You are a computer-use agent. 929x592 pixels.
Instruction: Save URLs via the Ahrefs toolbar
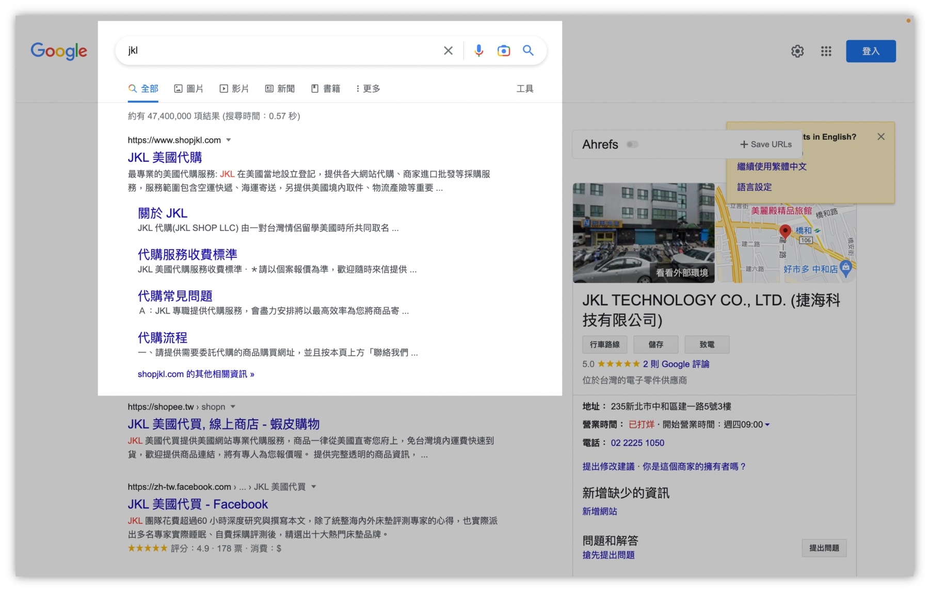coord(766,144)
